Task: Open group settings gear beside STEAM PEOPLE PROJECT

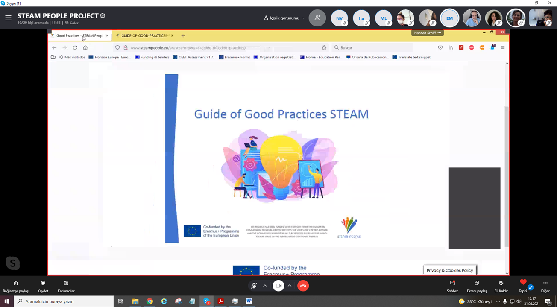Action: tap(103, 16)
